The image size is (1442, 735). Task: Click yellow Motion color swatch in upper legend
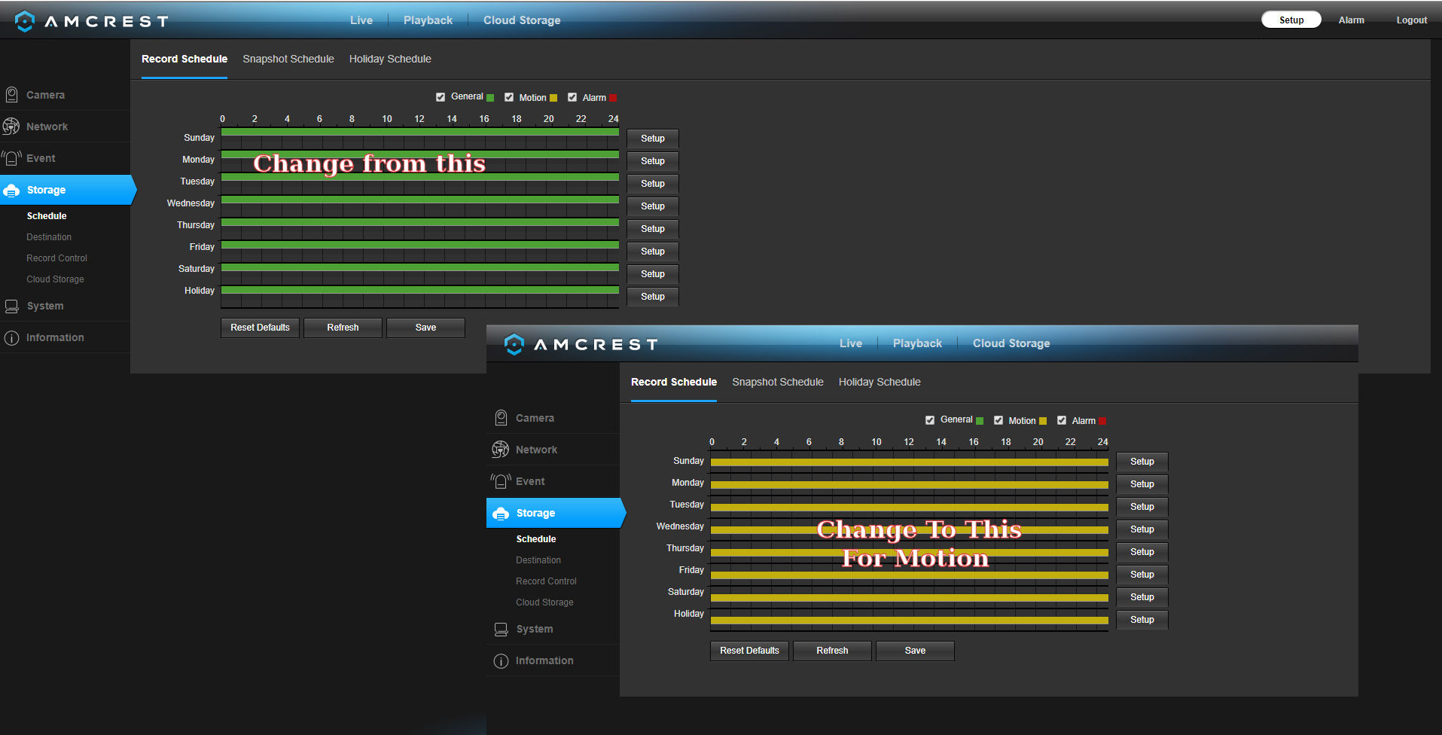tap(553, 98)
